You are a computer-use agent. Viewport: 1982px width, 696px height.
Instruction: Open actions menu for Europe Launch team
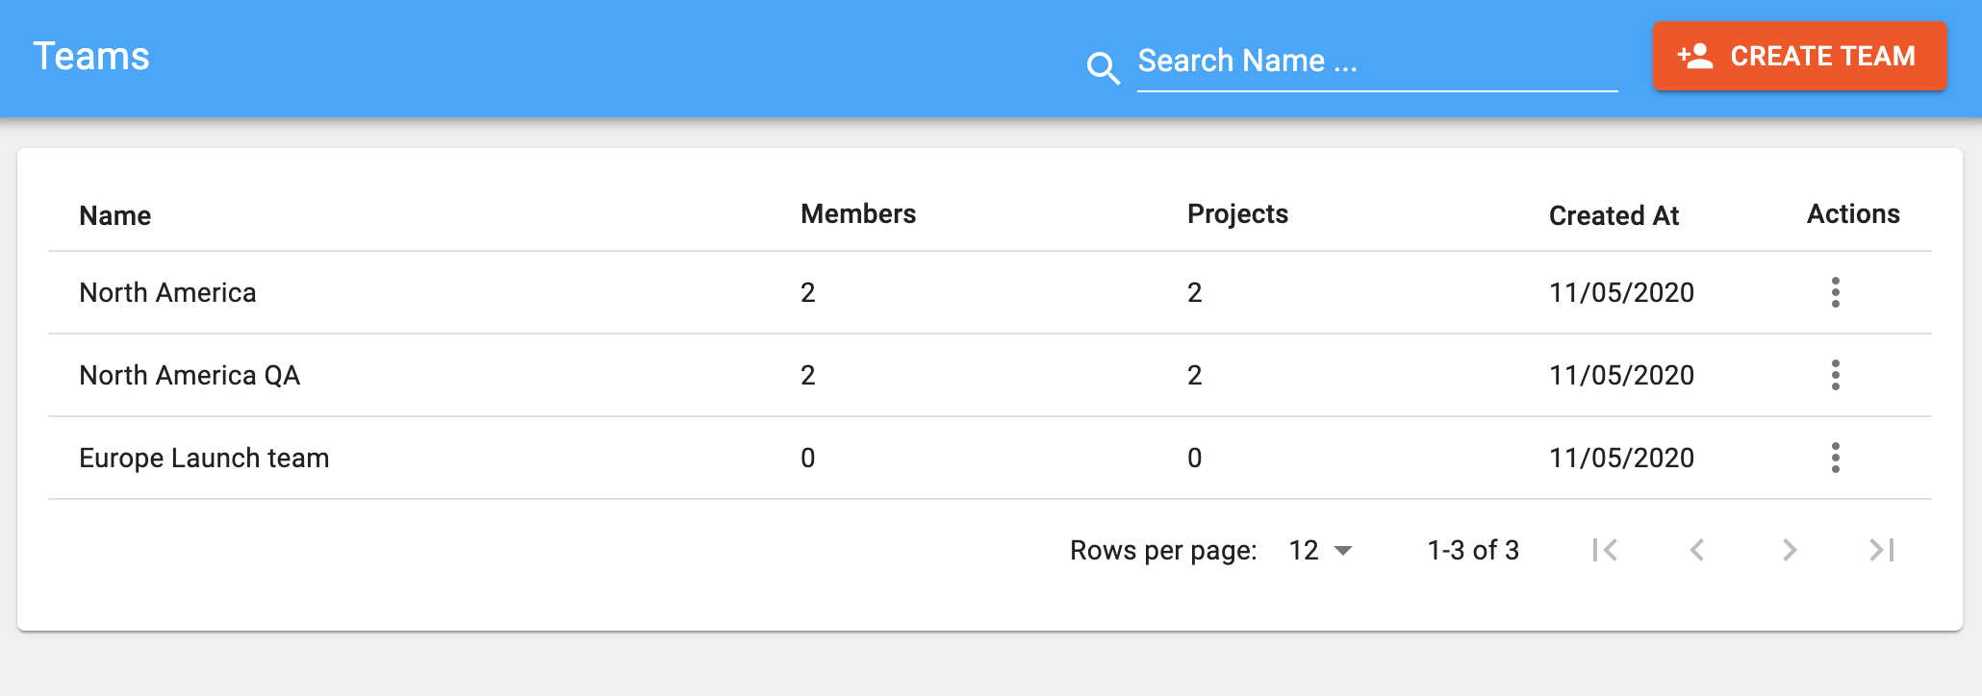click(1835, 458)
